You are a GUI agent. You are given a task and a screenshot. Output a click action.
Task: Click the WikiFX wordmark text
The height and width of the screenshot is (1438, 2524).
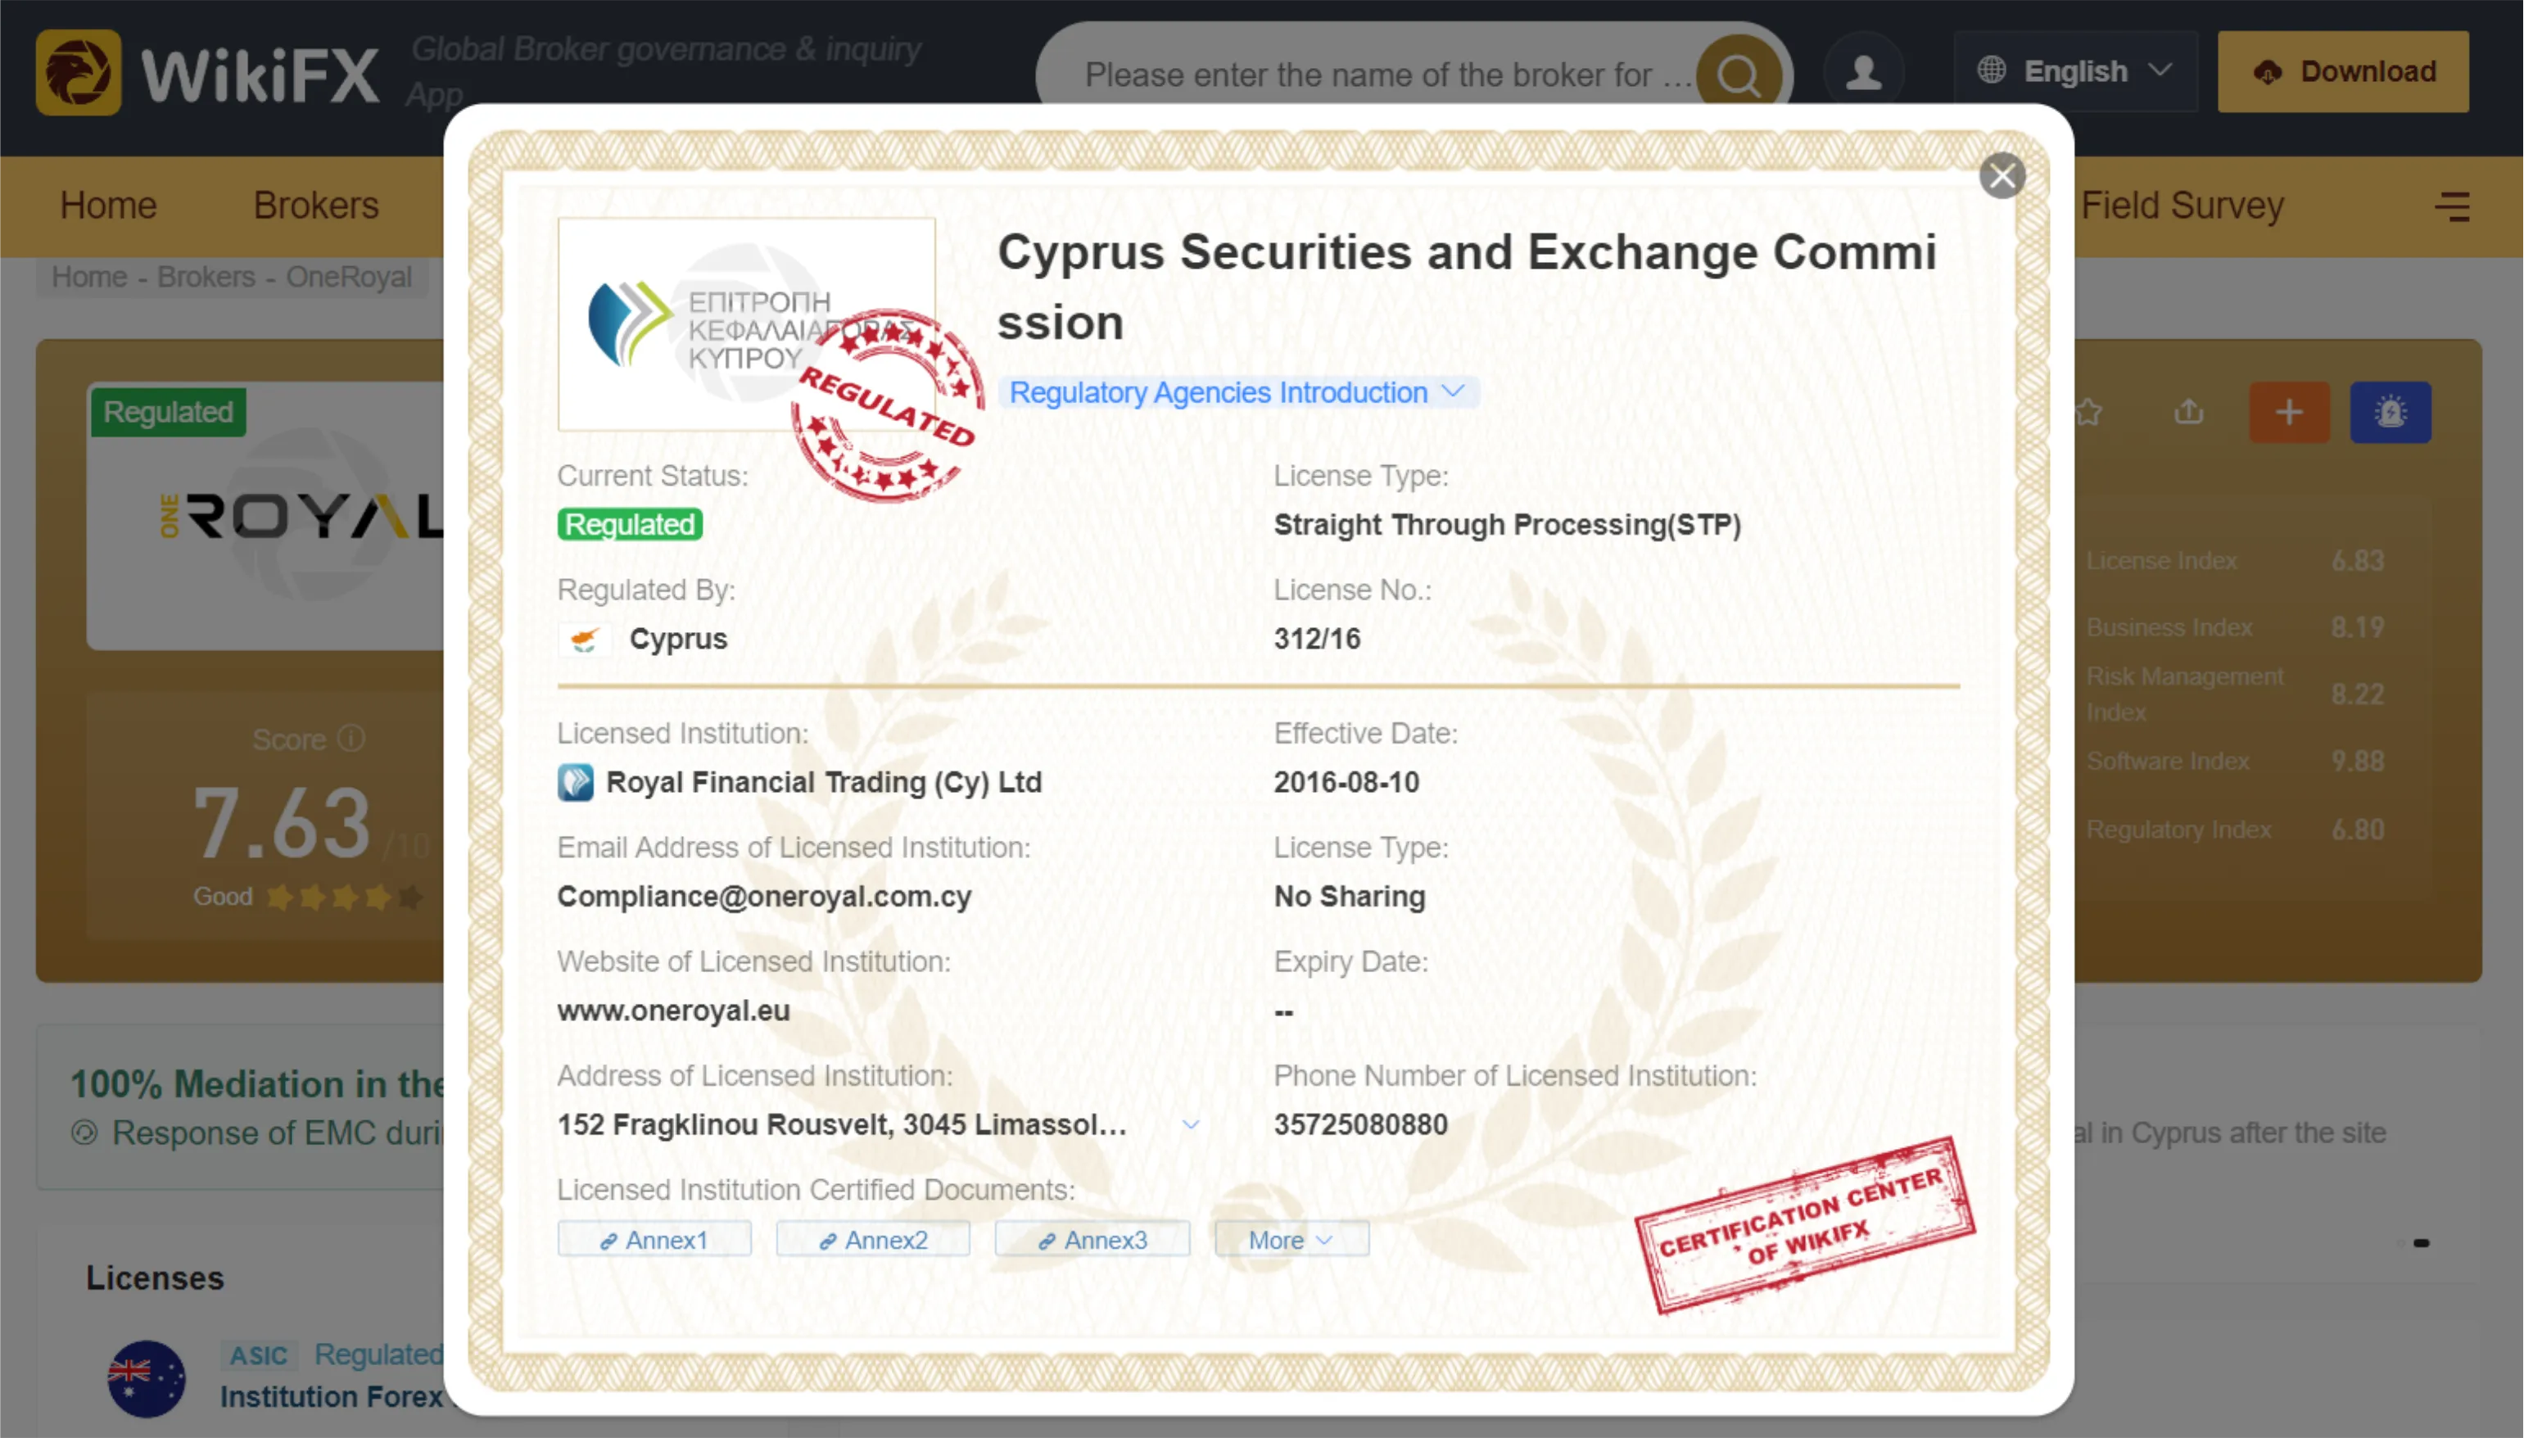tap(260, 75)
